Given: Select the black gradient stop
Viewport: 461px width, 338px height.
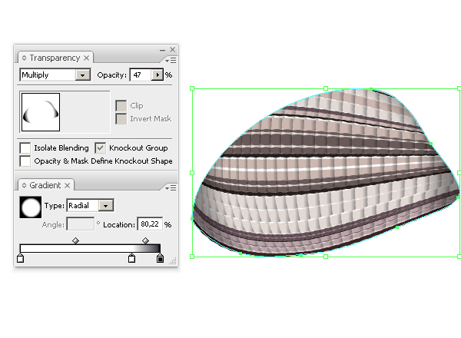Looking at the screenshot, I should tap(160, 258).
